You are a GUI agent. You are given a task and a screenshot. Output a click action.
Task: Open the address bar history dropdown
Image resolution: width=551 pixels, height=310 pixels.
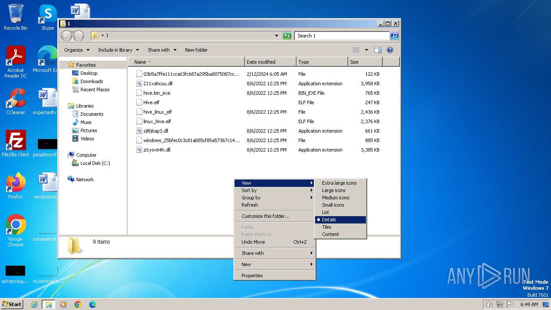(x=276, y=36)
